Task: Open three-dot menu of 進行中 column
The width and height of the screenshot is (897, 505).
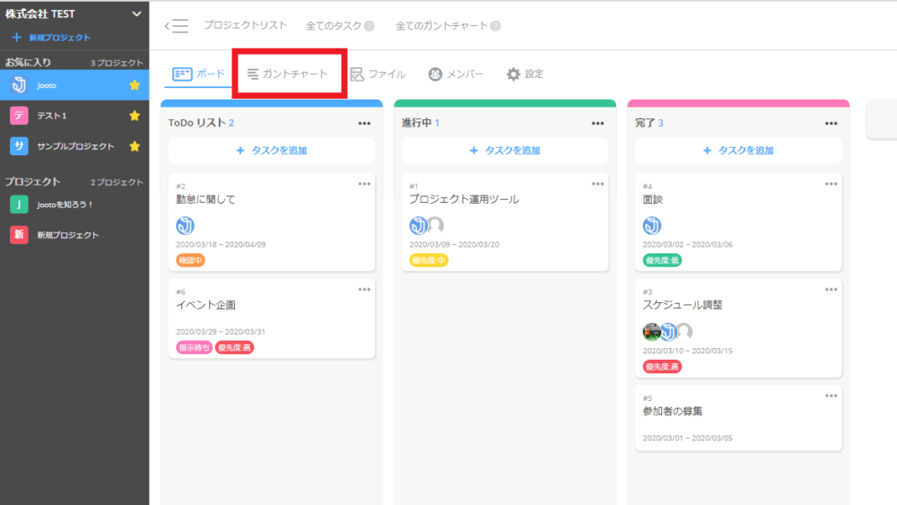Action: 597,123
